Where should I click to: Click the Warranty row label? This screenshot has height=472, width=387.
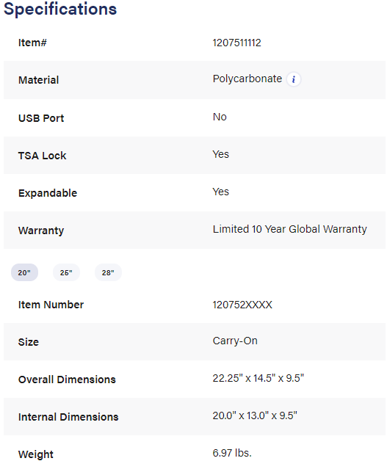click(41, 230)
